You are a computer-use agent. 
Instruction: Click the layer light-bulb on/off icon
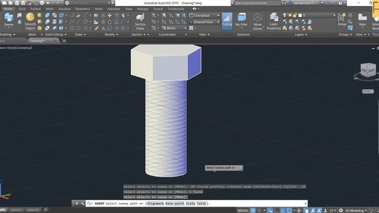tap(284, 15)
